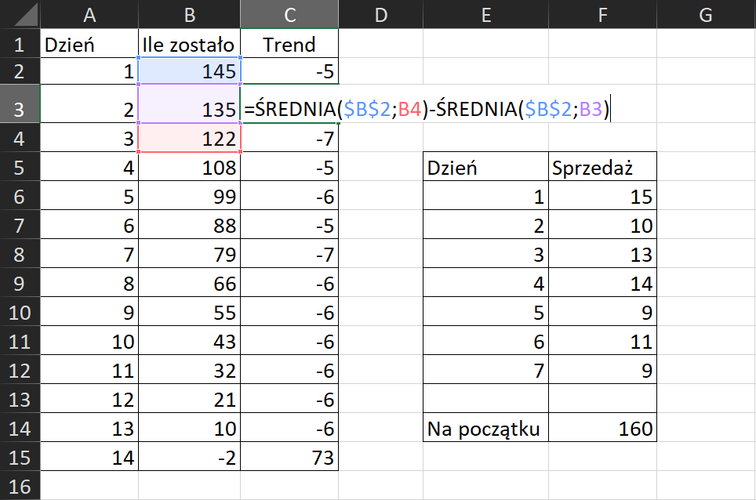Image resolution: width=756 pixels, height=500 pixels.
Task: Select the cell containing -2
Action: pos(189,455)
